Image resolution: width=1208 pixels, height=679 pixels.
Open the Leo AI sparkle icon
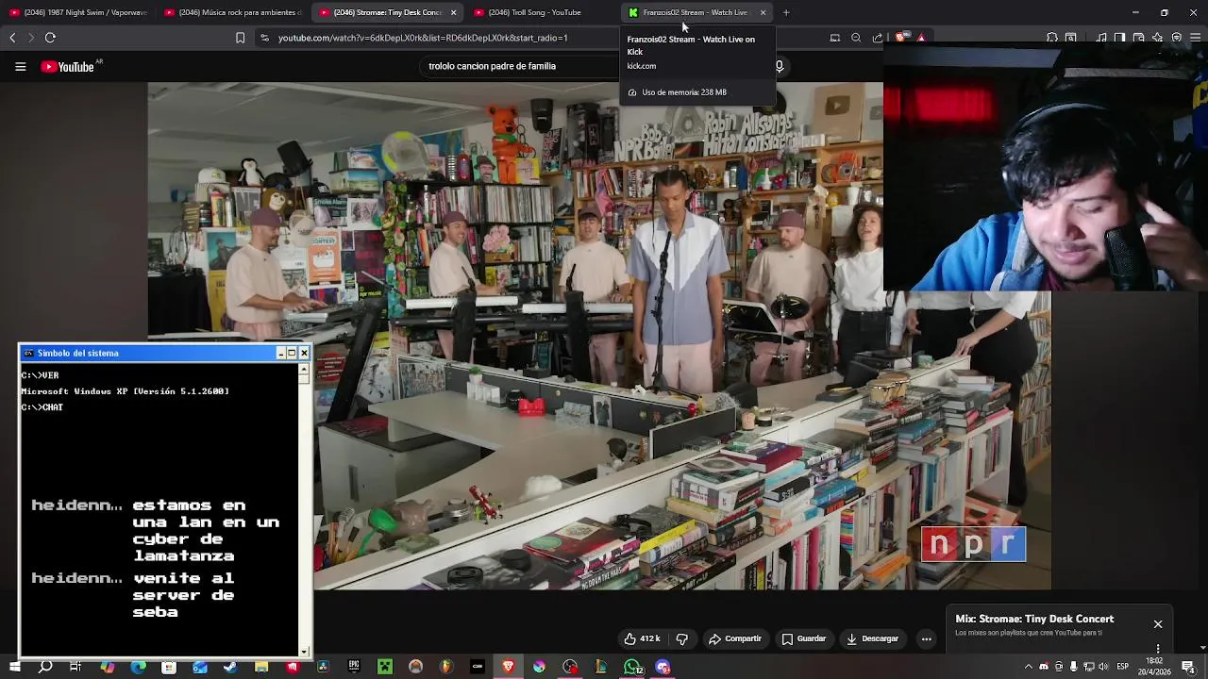pyautogui.click(x=1157, y=38)
